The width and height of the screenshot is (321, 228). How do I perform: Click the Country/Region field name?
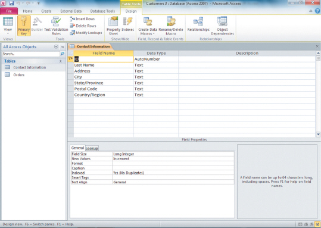104,95
